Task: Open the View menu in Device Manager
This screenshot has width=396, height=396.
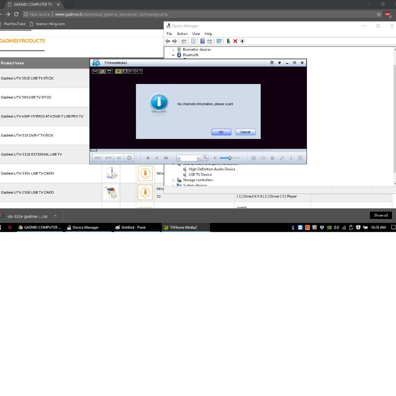Action: [196, 34]
